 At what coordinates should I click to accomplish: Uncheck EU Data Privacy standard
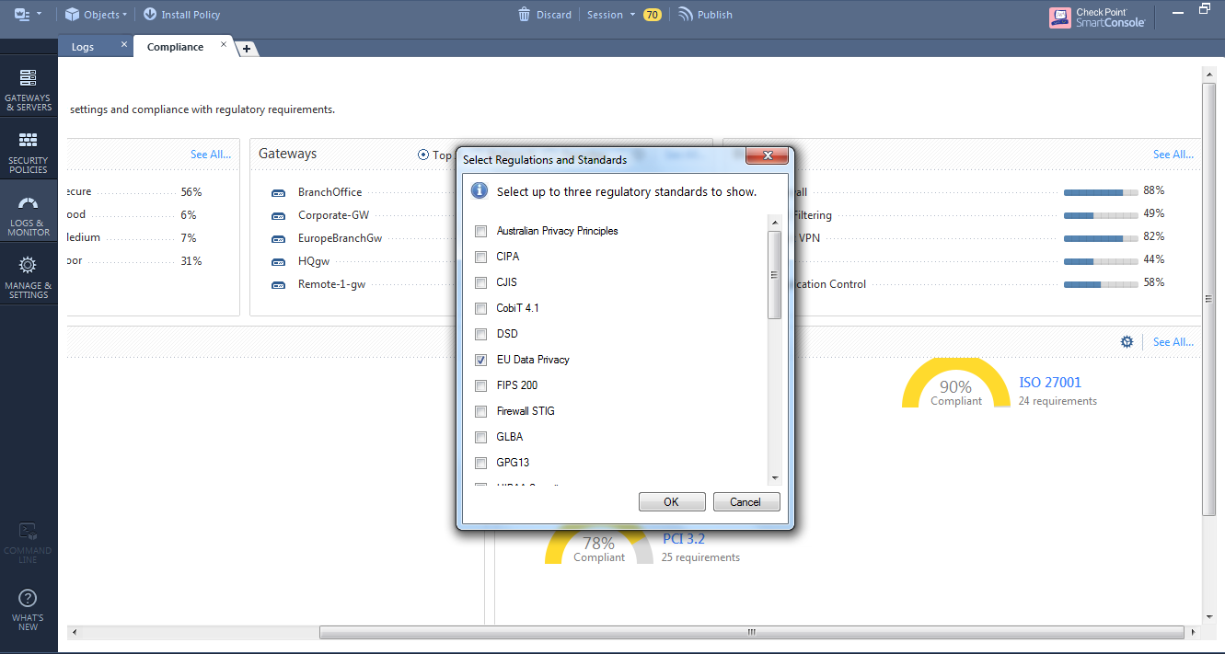click(480, 360)
